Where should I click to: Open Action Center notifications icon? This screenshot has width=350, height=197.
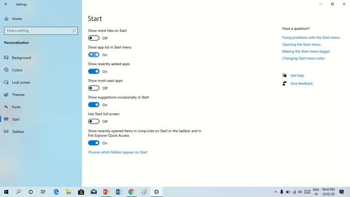point(341,192)
